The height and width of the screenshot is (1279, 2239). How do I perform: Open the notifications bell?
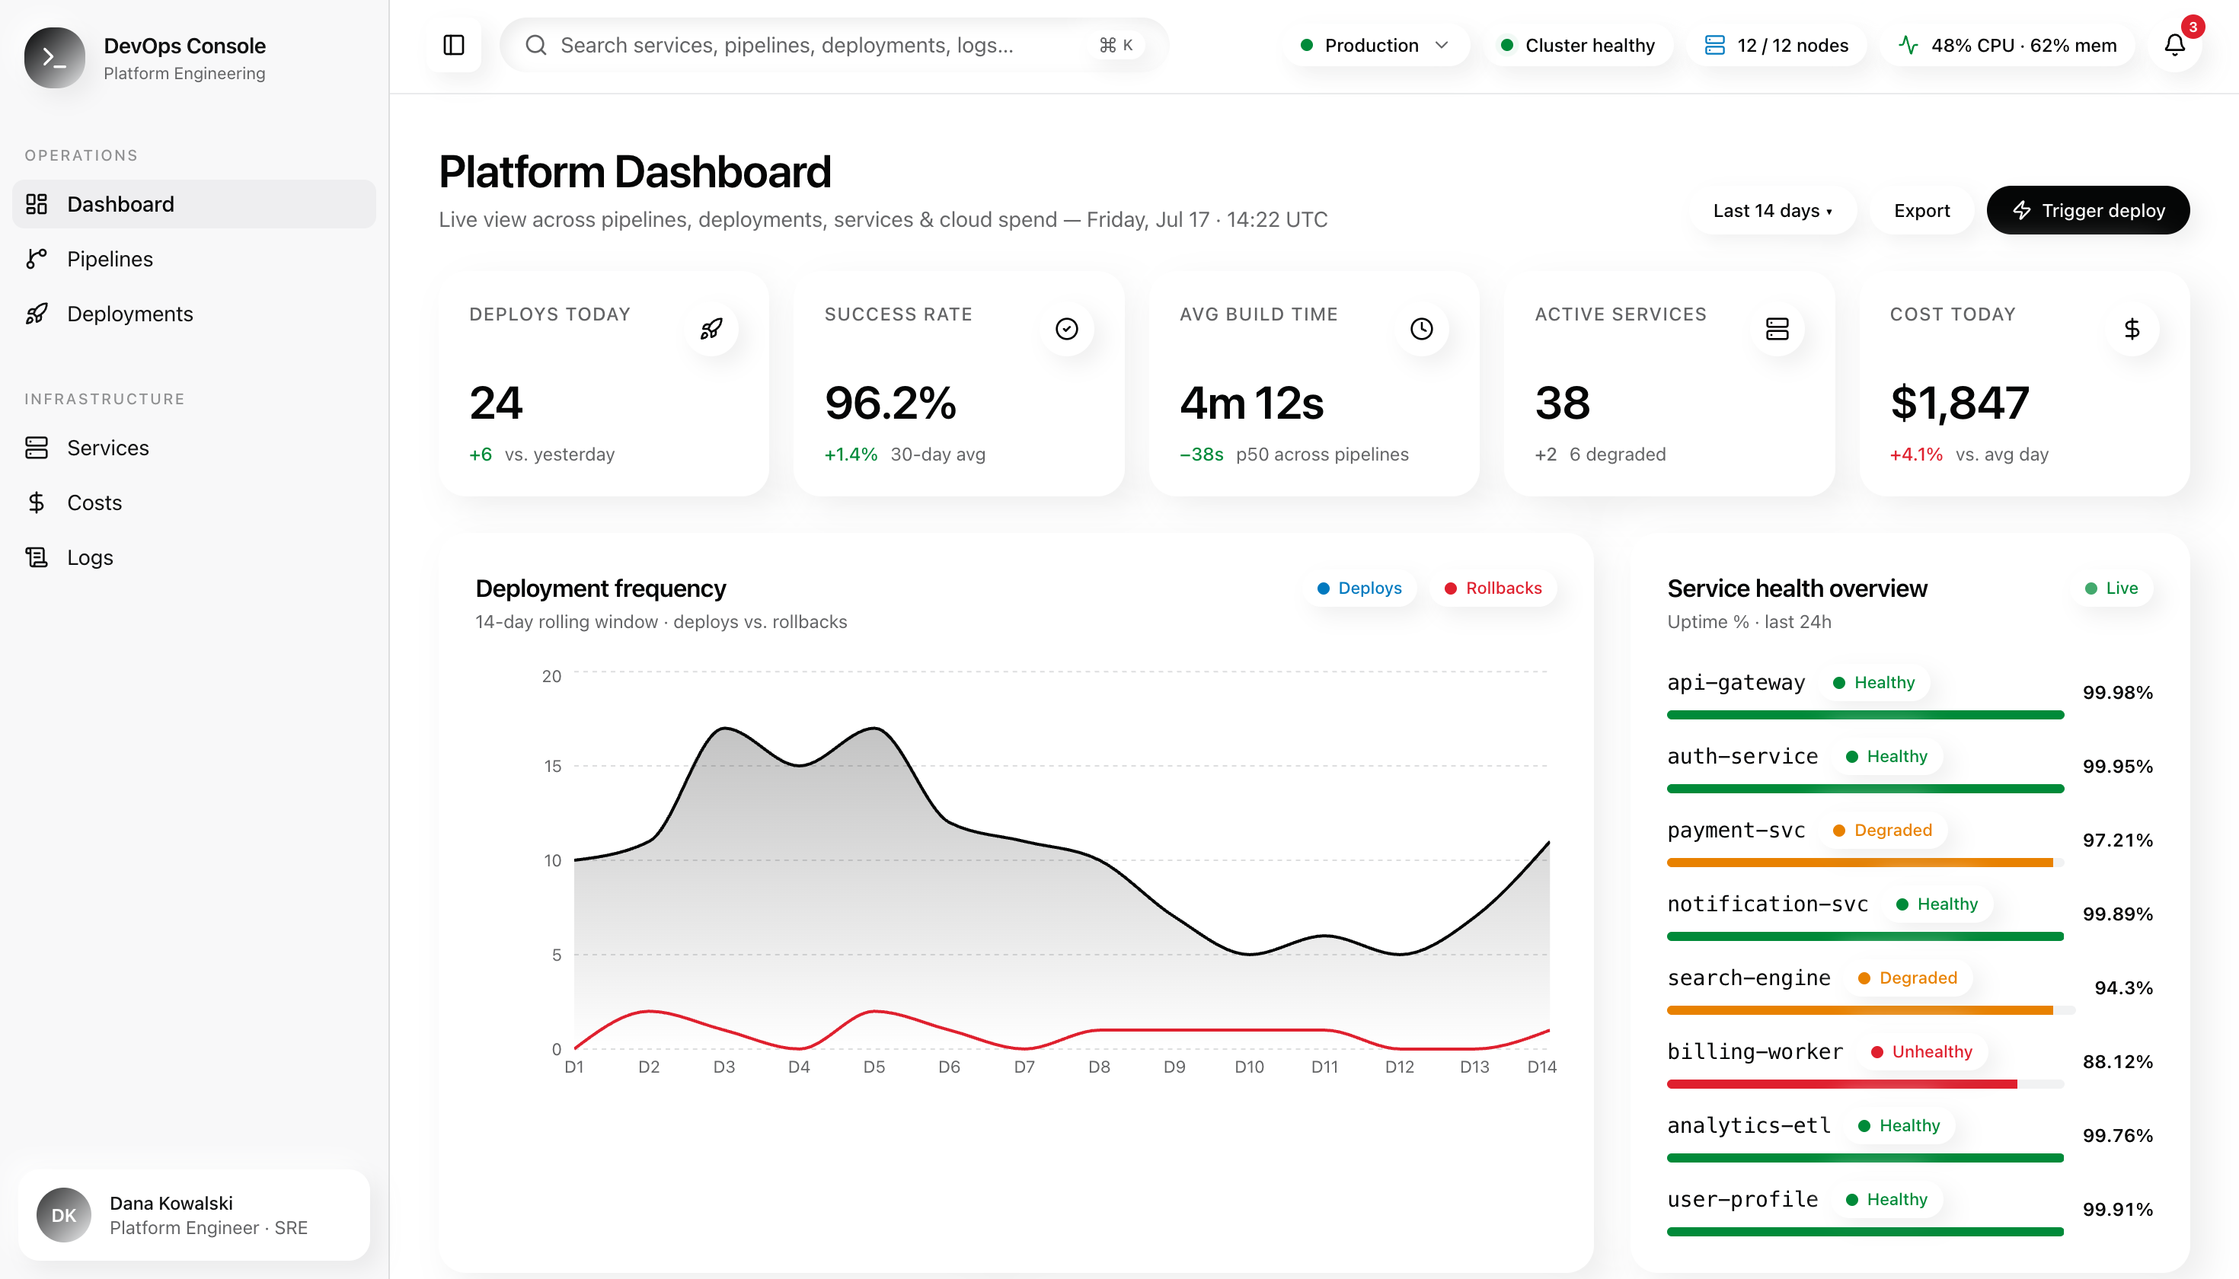[2175, 45]
